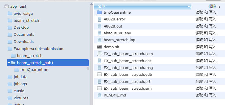Click the demo.sh terminal script icon
The height and width of the screenshot is (105, 225).
99,47
